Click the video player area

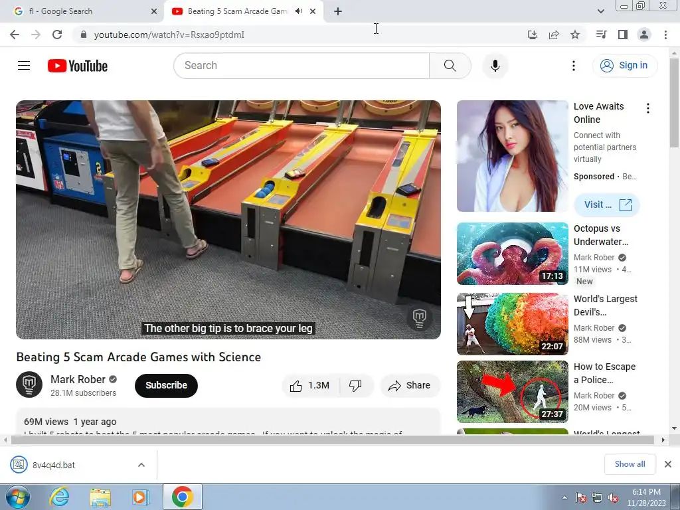228,219
